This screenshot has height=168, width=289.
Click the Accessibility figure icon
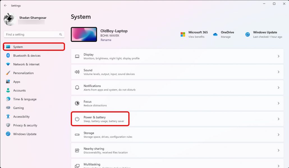pyautogui.click(x=8, y=117)
